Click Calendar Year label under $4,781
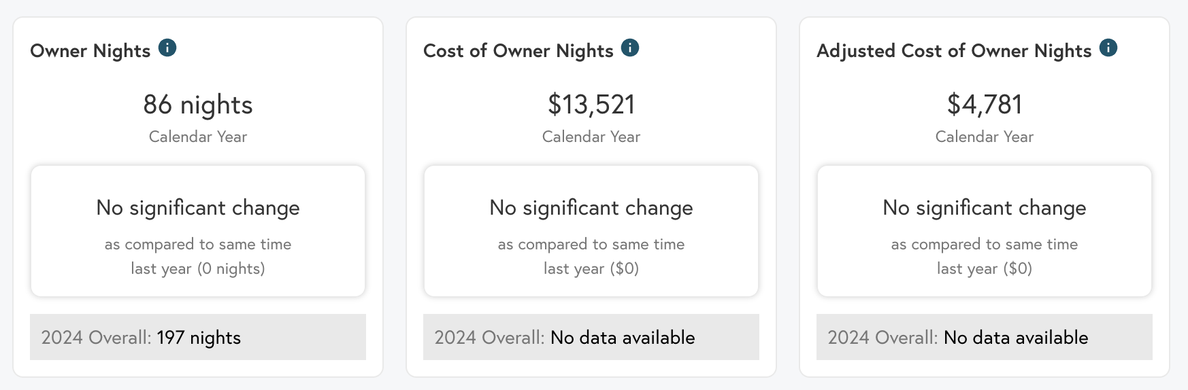Image resolution: width=1188 pixels, height=390 pixels. point(985,137)
